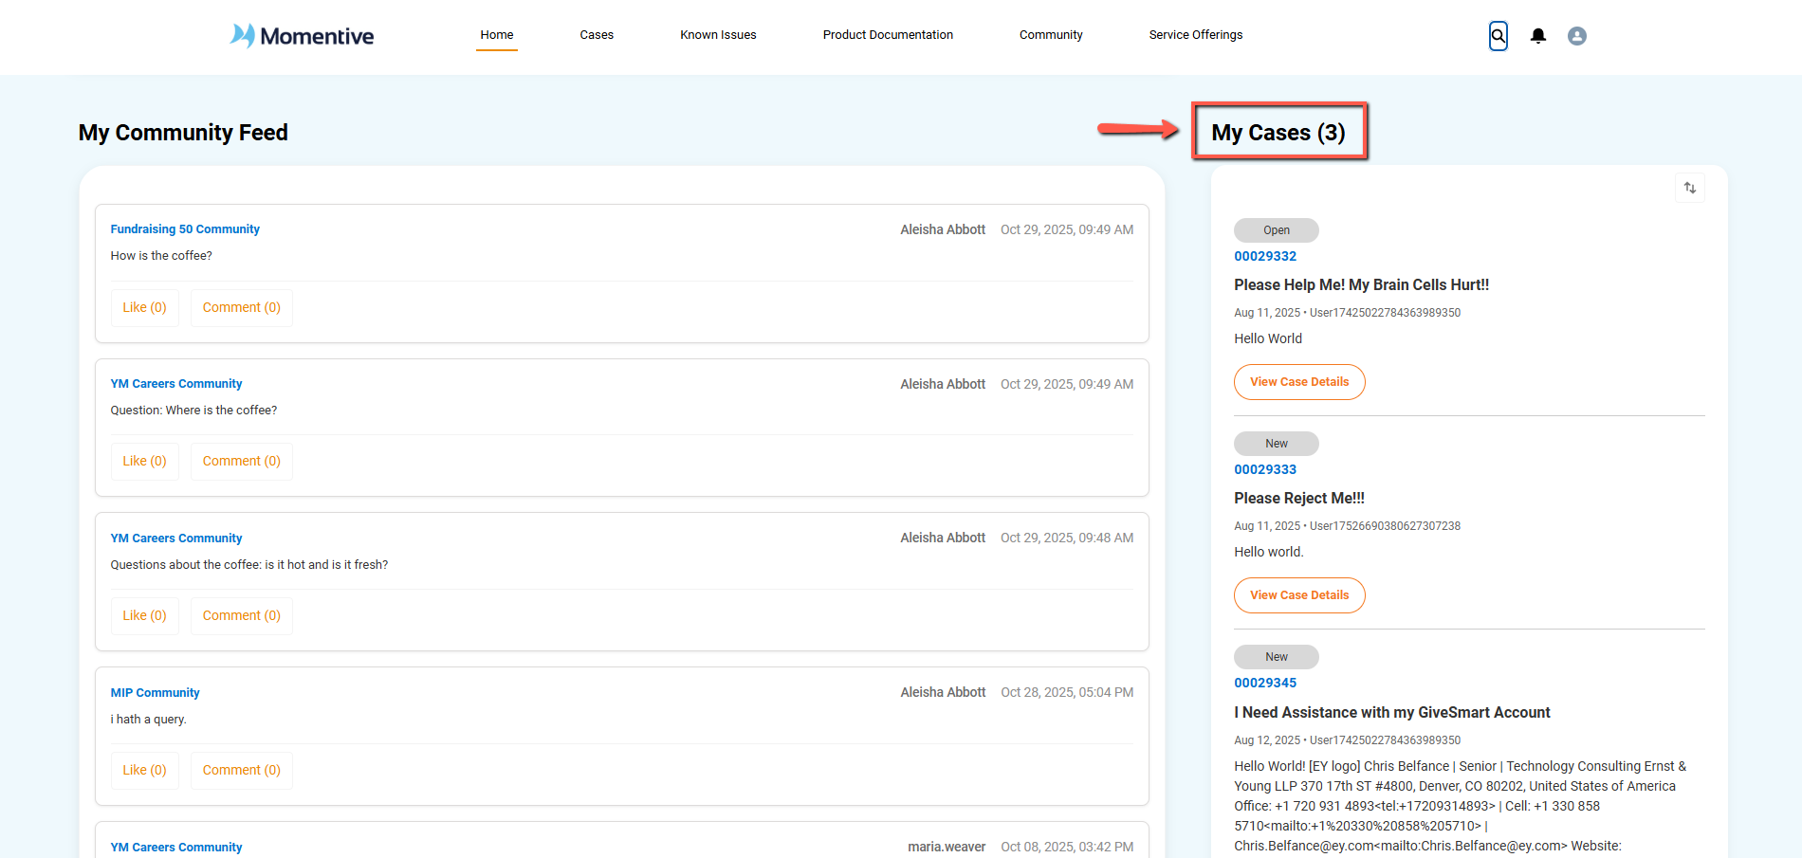Open the search icon in the header
The height and width of the screenshot is (858, 1802).
tap(1498, 36)
